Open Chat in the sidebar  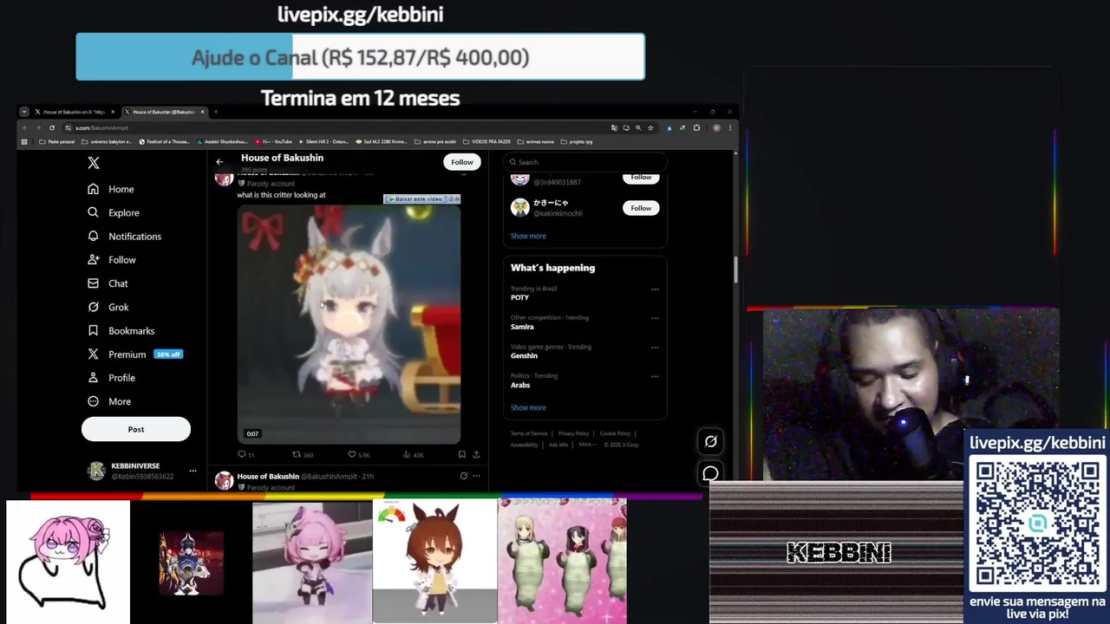108,283
